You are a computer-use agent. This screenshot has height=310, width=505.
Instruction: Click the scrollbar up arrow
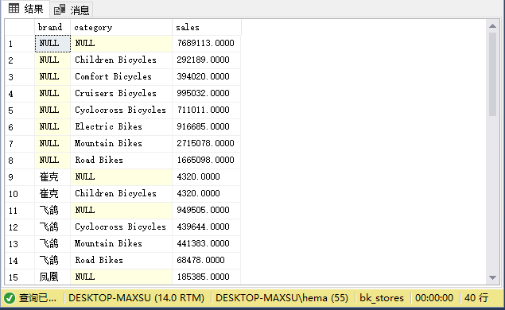pos(492,25)
